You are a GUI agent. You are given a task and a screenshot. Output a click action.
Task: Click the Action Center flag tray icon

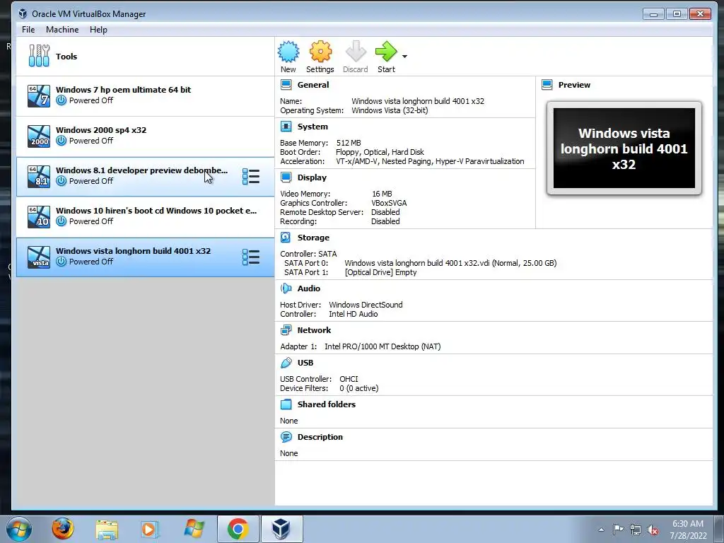[x=618, y=530]
